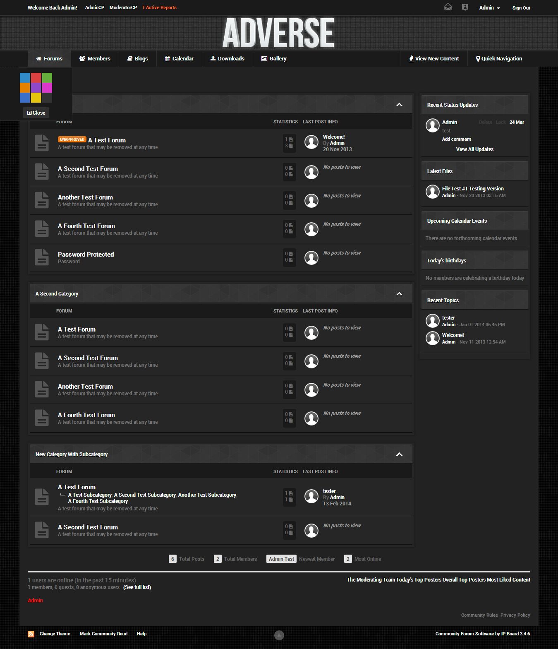Click the avatar beside the tester post dated 13 Feb 2014

coord(311,496)
